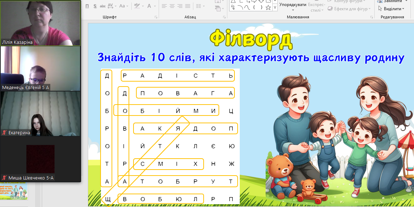414x207 pixels.
Task: Open the text columns menu
Action: point(200,6)
